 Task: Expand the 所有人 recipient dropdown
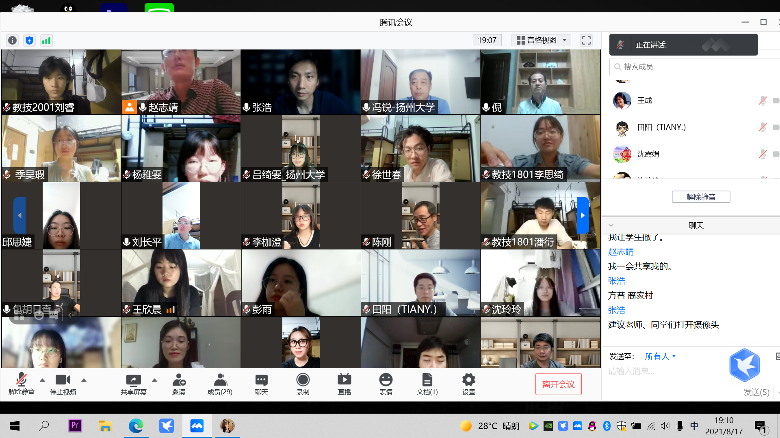[660, 356]
